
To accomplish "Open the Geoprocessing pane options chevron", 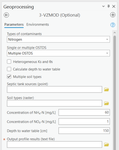I will pos(103,6).
